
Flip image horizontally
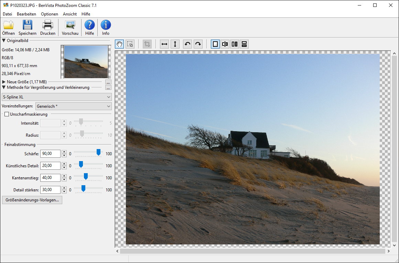[164, 44]
